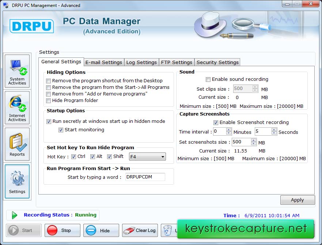Increase the screenshots size spinner value

click(x=254, y=140)
